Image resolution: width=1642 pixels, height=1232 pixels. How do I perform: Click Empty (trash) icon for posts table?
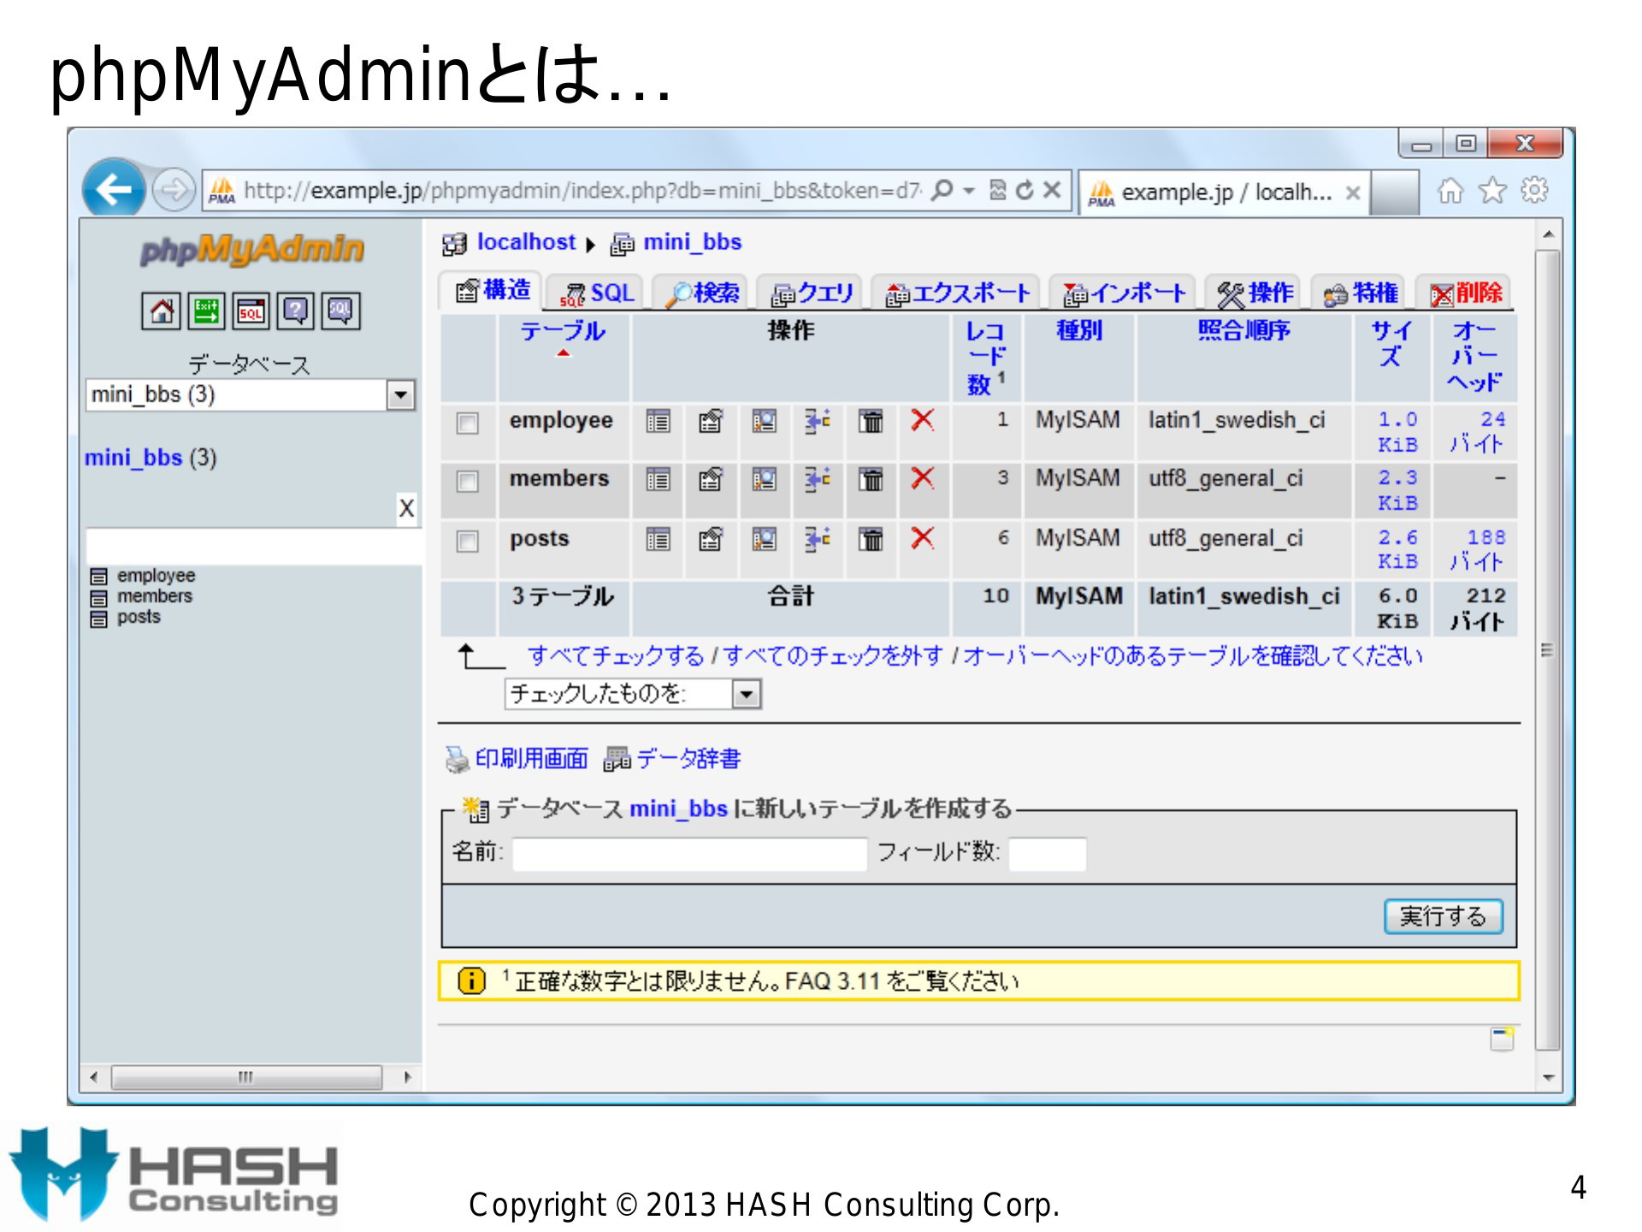[871, 539]
